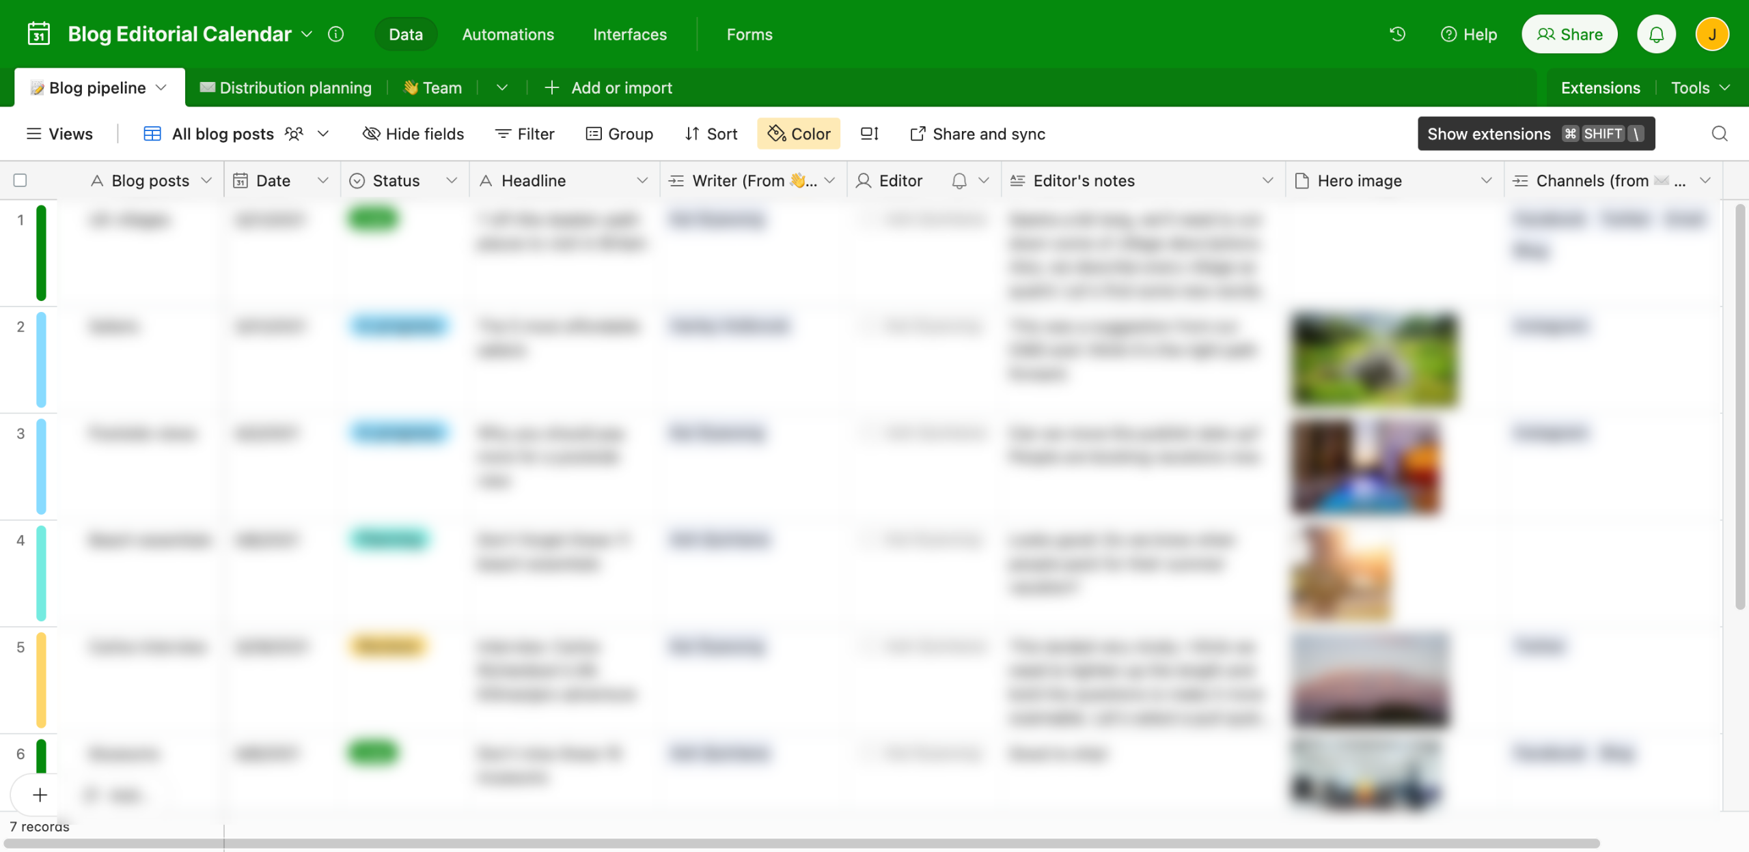Expand the Tools menu chevron

point(1725,87)
